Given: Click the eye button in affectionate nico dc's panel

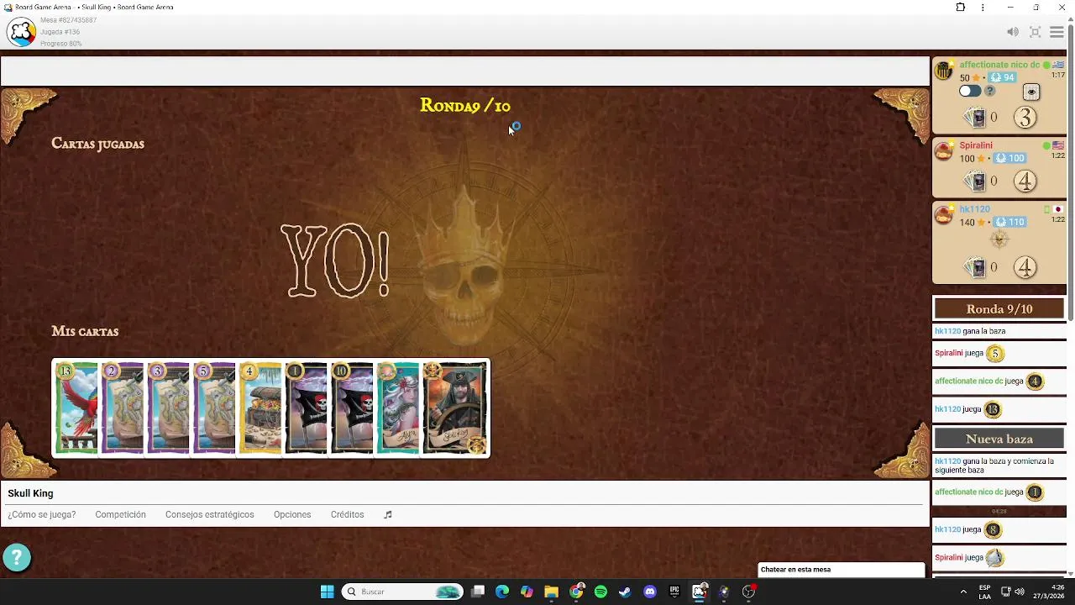Looking at the screenshot, I should (x=1031, y=92).
